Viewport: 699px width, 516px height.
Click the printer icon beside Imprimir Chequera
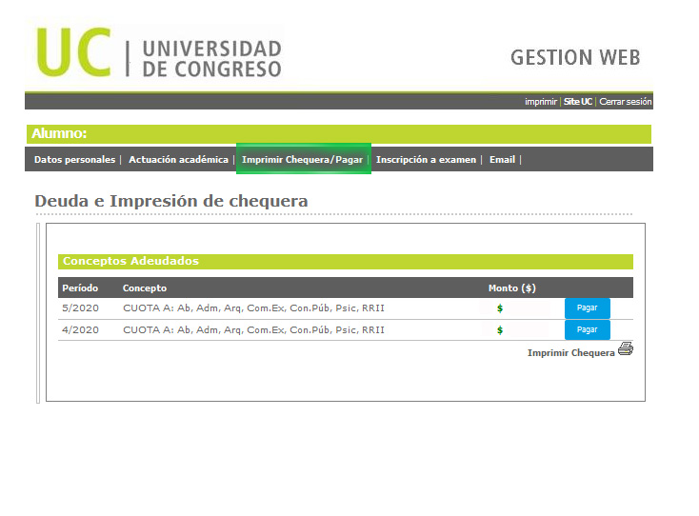point(626,348)
